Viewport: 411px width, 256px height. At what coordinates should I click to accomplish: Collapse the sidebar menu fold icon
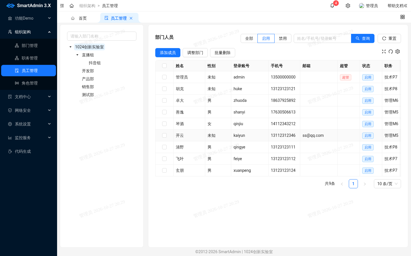click(62, 6)
